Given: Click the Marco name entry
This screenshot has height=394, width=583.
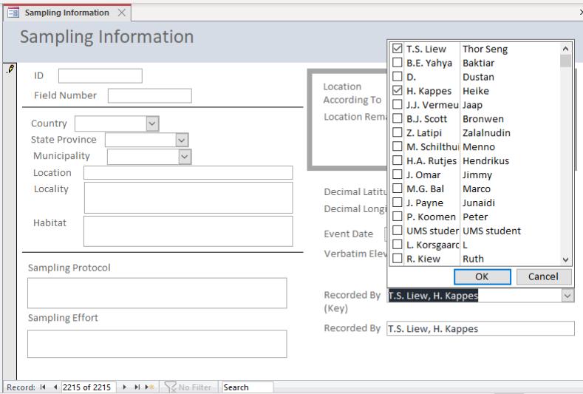Looking at the screenshot, I should pos(477,188).
